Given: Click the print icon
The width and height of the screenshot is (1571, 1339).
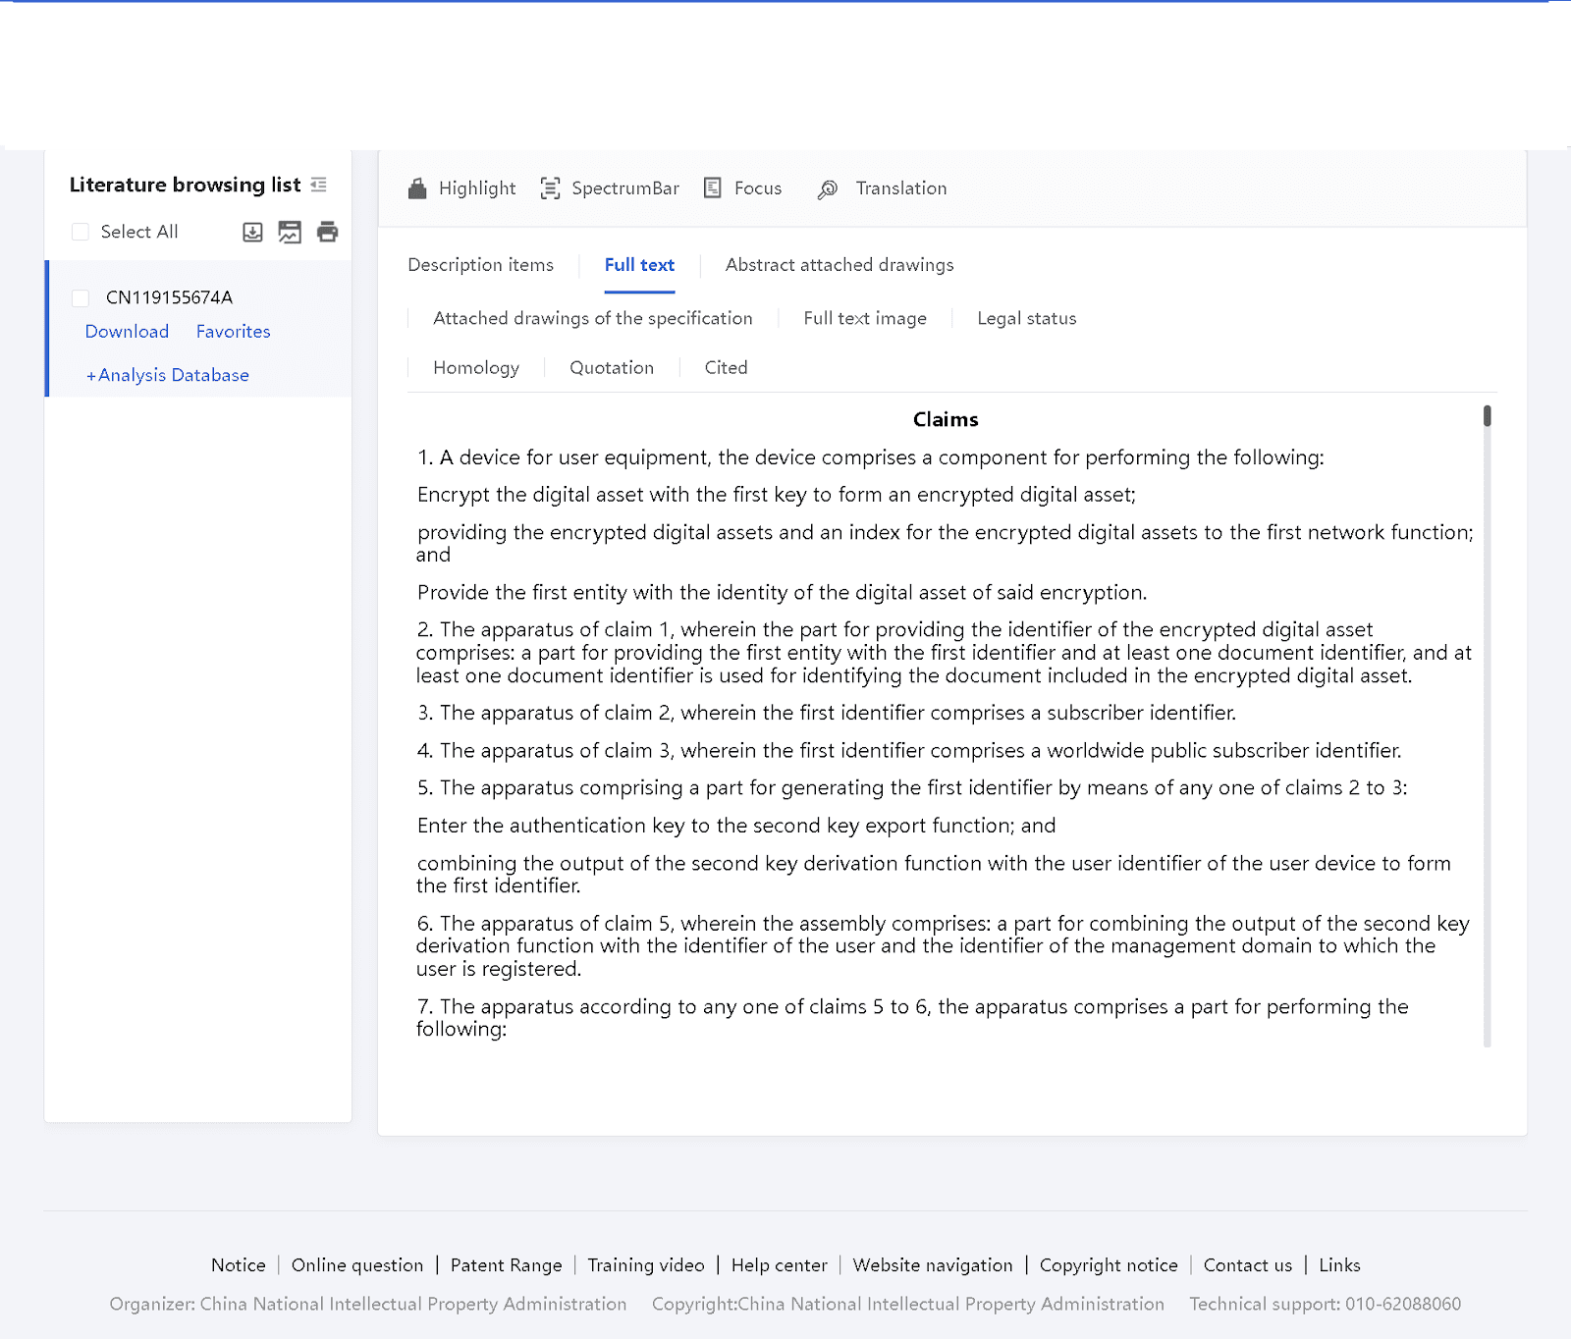Looking at the screenshot, I should click(327, 232).
